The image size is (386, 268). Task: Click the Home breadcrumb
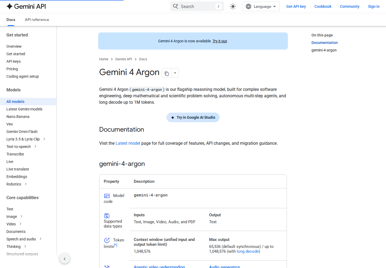coord(104,59)
